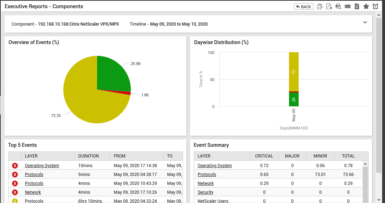Click the MAJOR column header
Image resolution: width=385 pixels, height=203 pixels.
pyautogui.click(x=292, y=156)
